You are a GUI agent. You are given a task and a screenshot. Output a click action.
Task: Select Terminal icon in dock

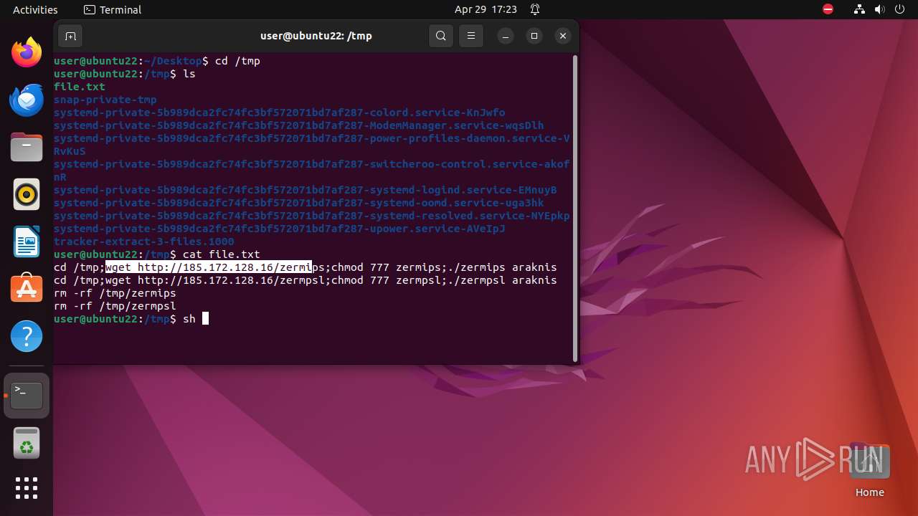pos(27,395)
